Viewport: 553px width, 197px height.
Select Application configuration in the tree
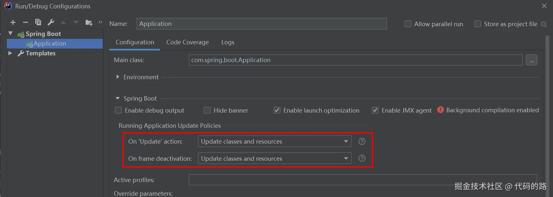pyautogui.click(x=50, y=44)
